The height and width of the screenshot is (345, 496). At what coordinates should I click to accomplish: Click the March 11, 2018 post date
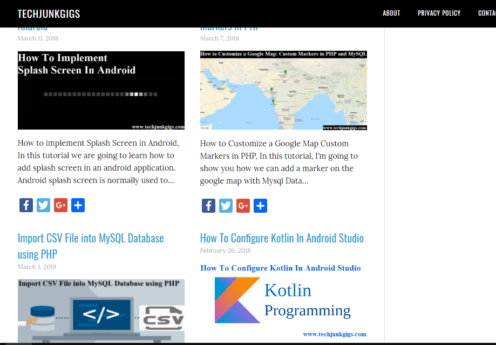click(x=38, y=38)
